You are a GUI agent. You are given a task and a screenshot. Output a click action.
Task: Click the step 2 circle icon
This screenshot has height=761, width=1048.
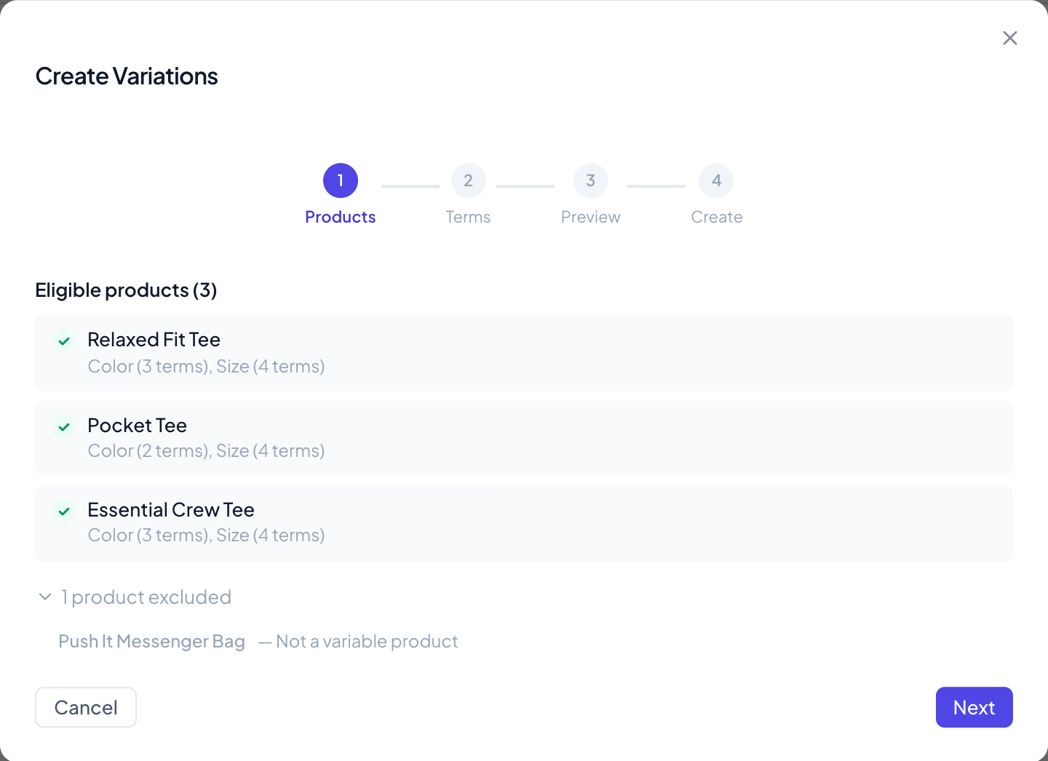468,180
